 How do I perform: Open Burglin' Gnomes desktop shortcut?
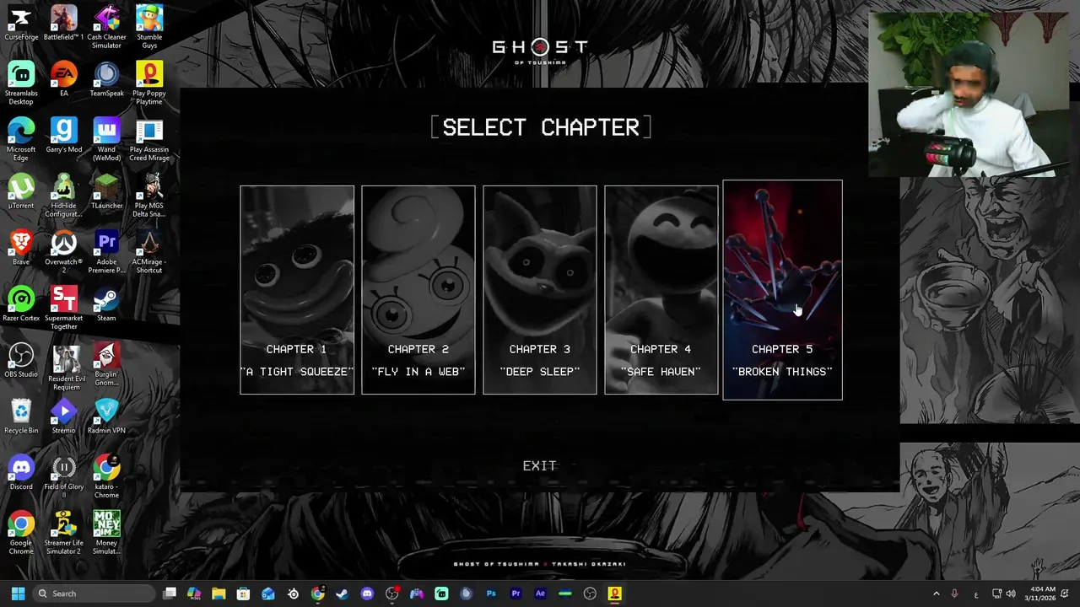[x=106, y=364]
